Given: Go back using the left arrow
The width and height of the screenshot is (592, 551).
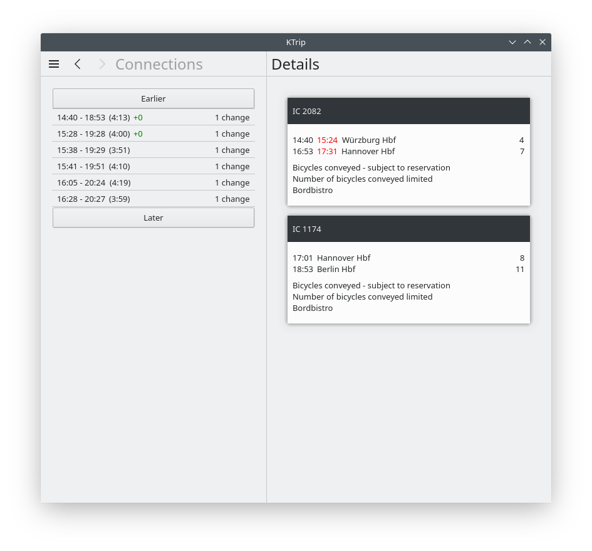Looking at the screenshot, I should pyautogui.click(x=78, y=64).
